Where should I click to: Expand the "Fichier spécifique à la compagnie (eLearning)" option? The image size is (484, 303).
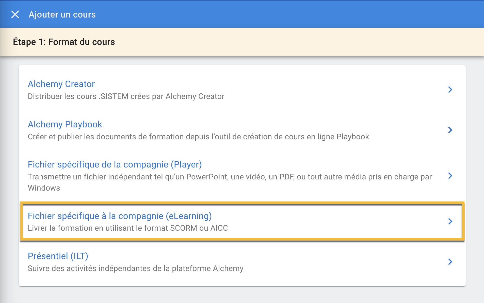[120, 216]
